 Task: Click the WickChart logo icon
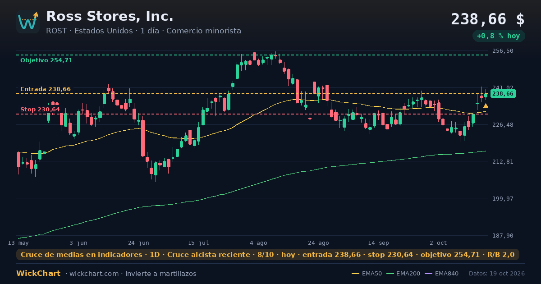coord(28,22)
